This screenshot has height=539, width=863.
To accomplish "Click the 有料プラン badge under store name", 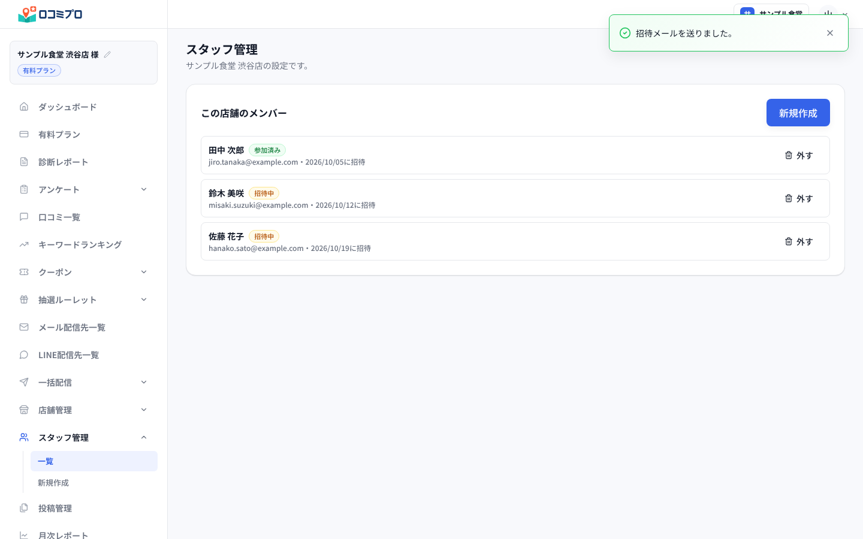I will pos(39,71).
